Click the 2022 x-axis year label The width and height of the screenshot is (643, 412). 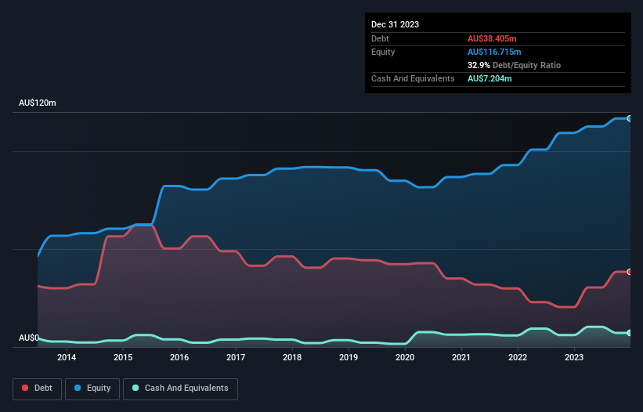(x=518, y=357)
